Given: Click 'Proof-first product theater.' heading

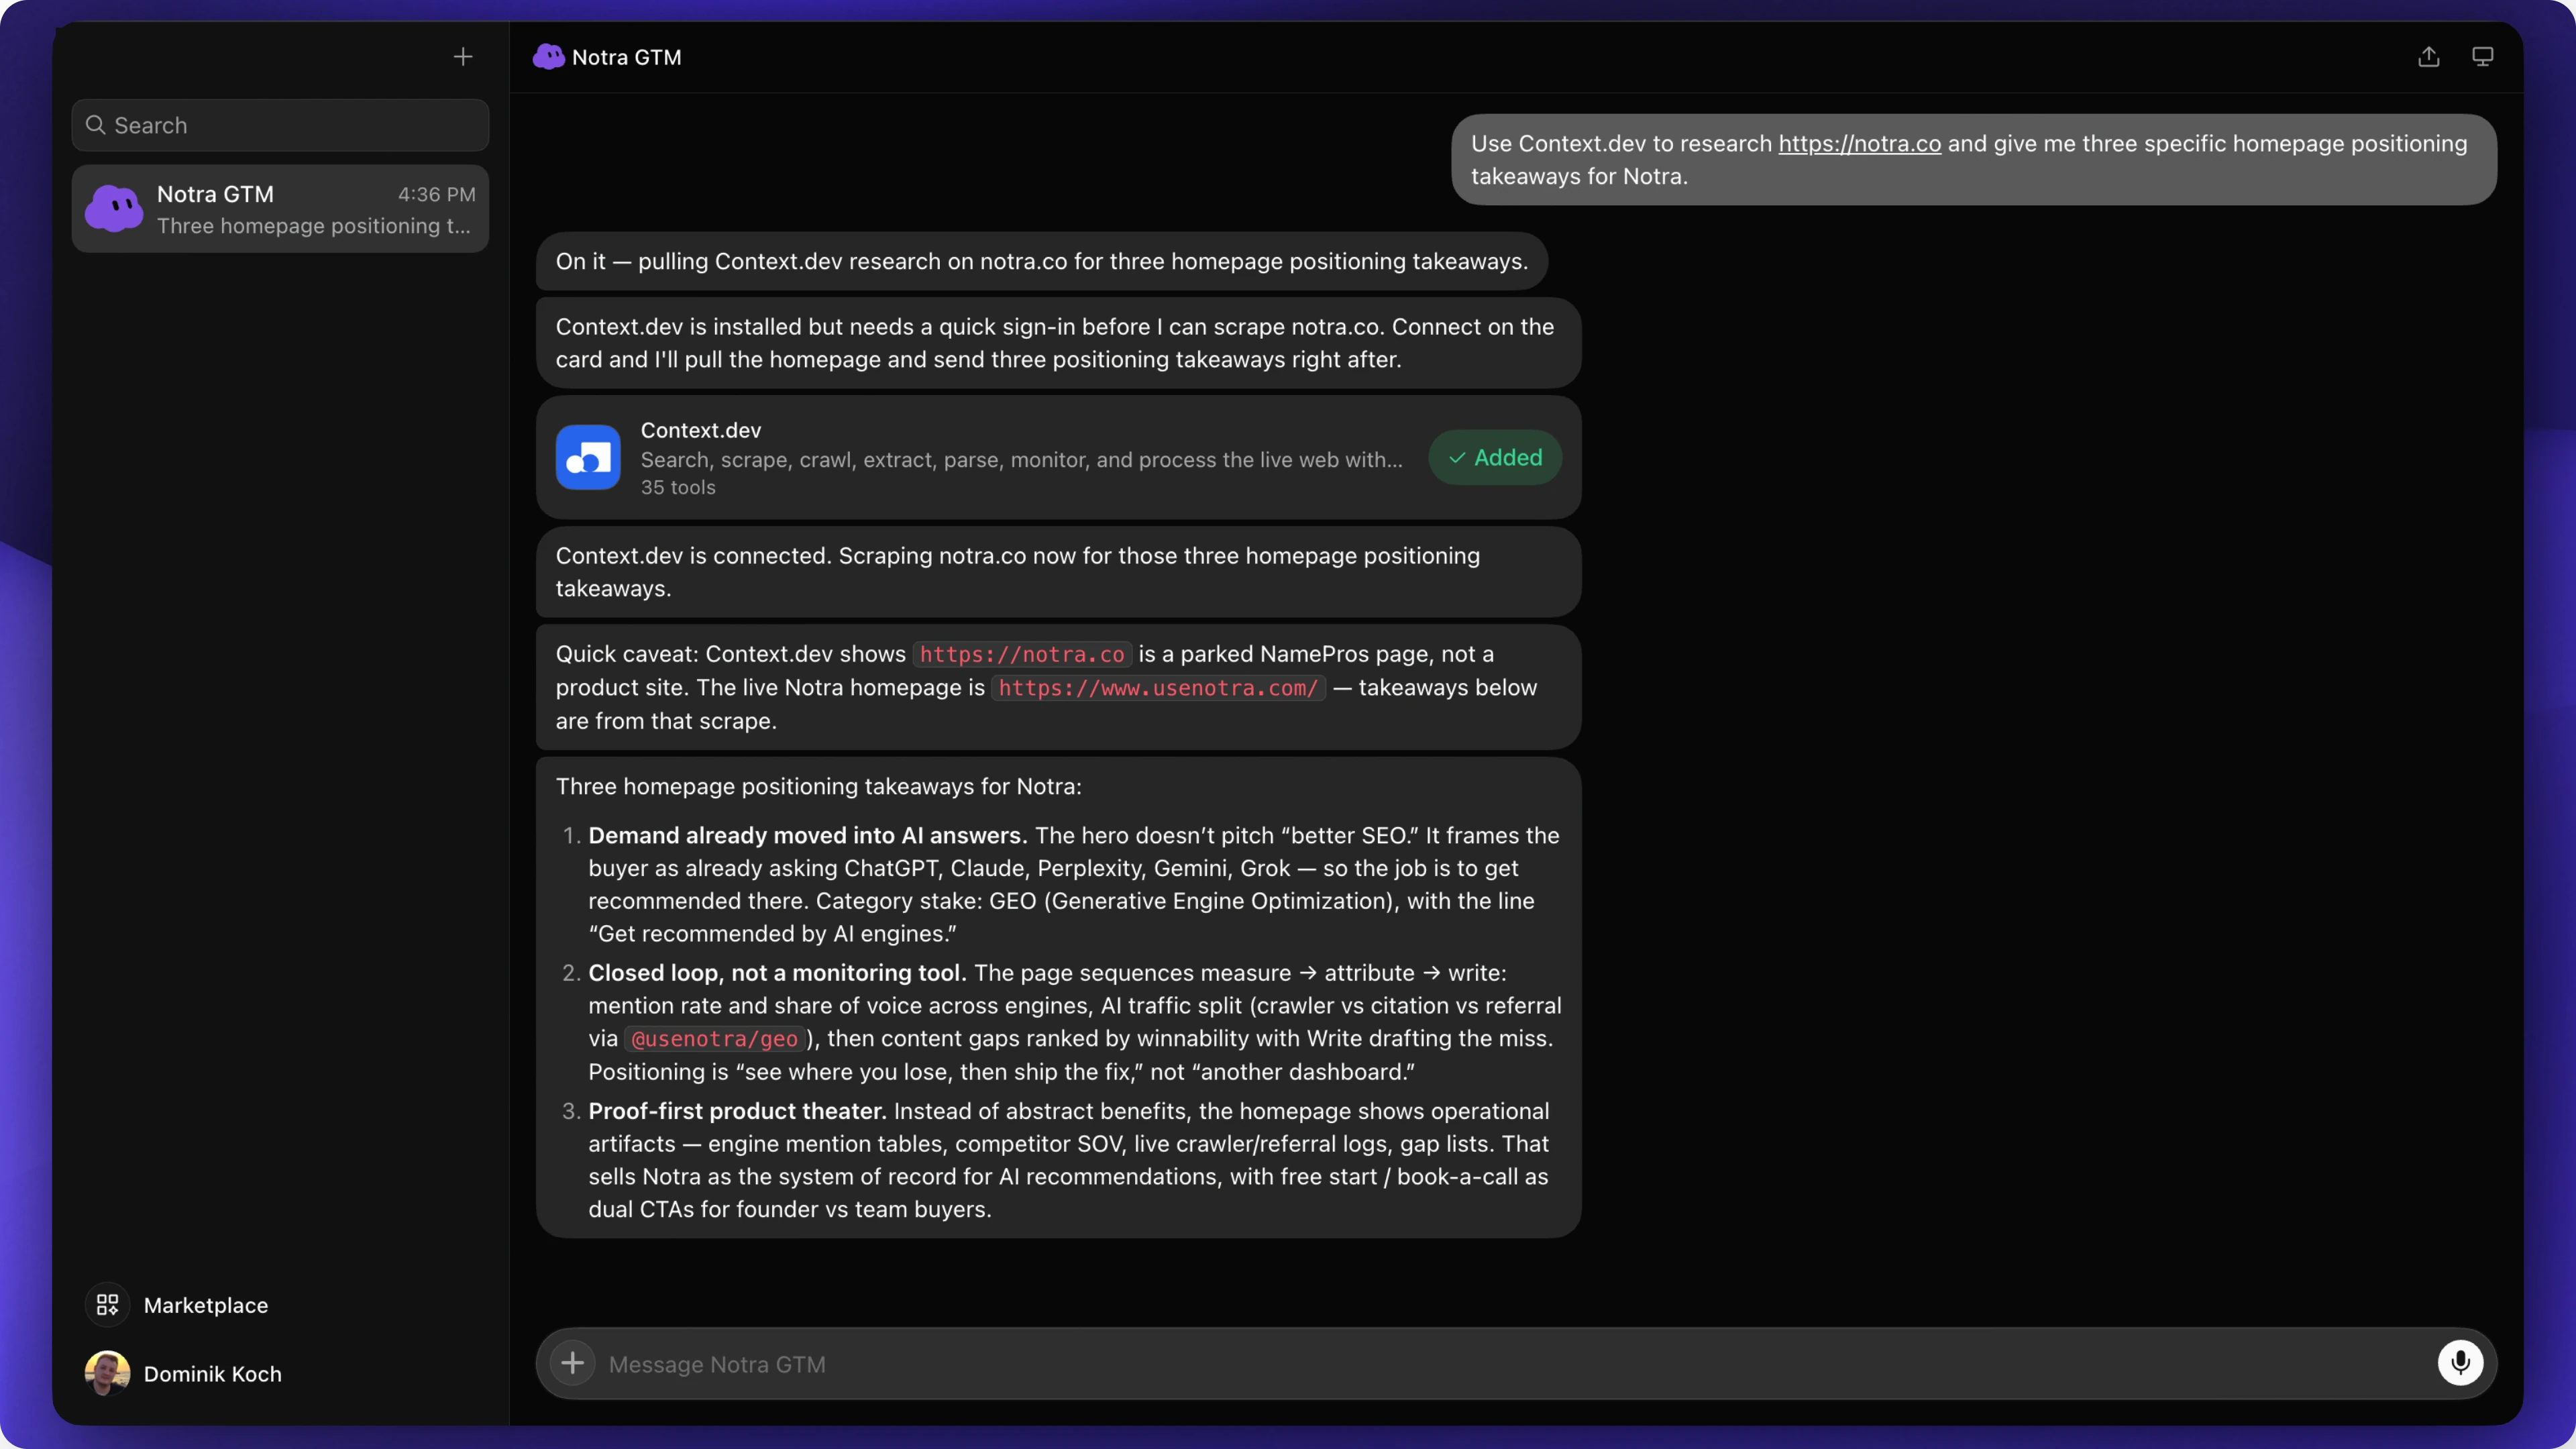Looking at the screenshot, I should (737, 1111).
